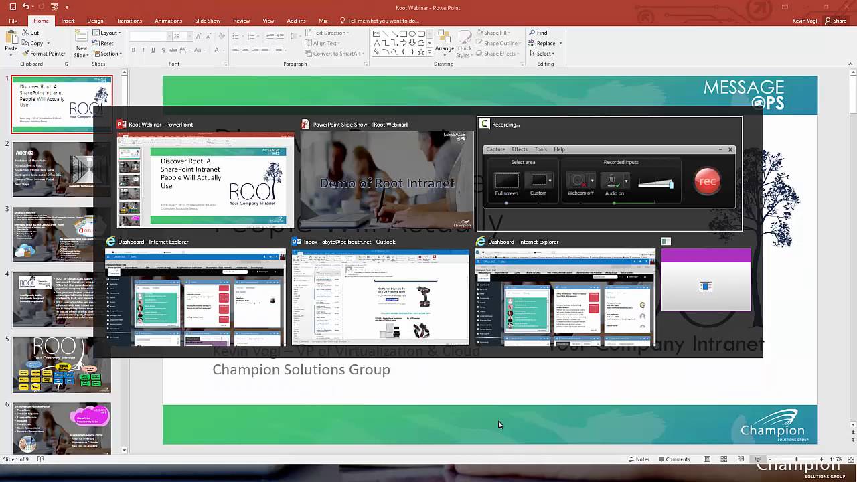
Task: Toggle Bold formatting
Action: pyautogui.click(x=133, y=50)
